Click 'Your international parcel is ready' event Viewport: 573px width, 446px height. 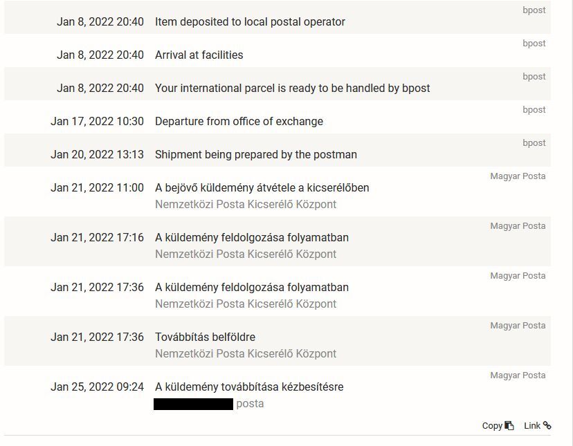coord(292,88)
